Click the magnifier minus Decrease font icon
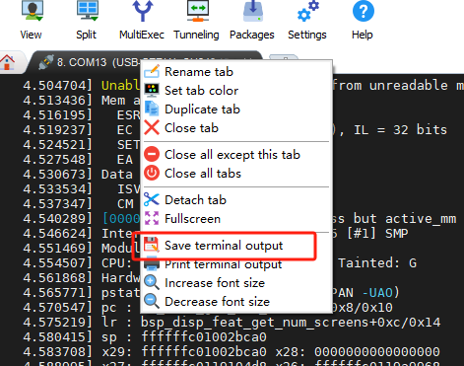Screen dimensions: 464x366 click(x=152, y=301)
